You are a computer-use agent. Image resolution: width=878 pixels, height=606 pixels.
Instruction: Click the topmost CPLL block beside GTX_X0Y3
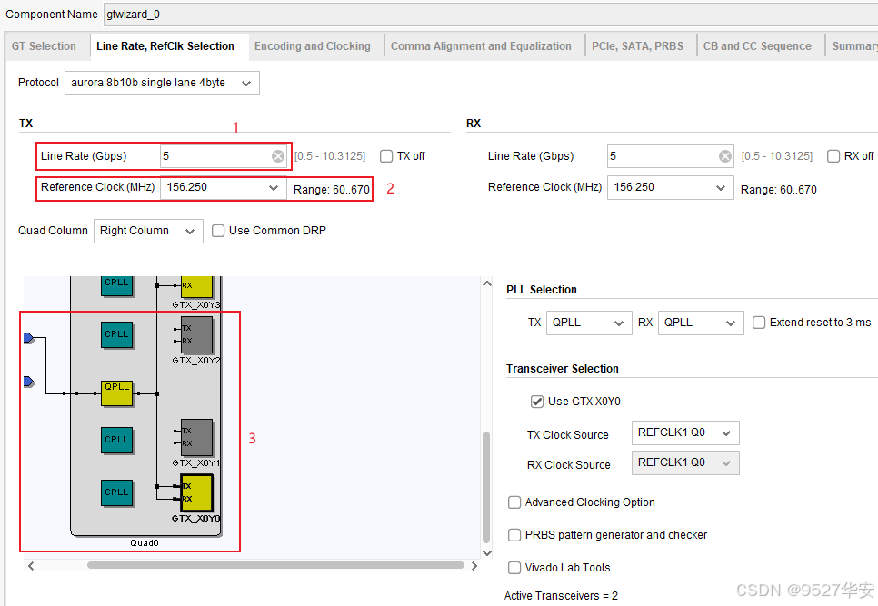116,285
